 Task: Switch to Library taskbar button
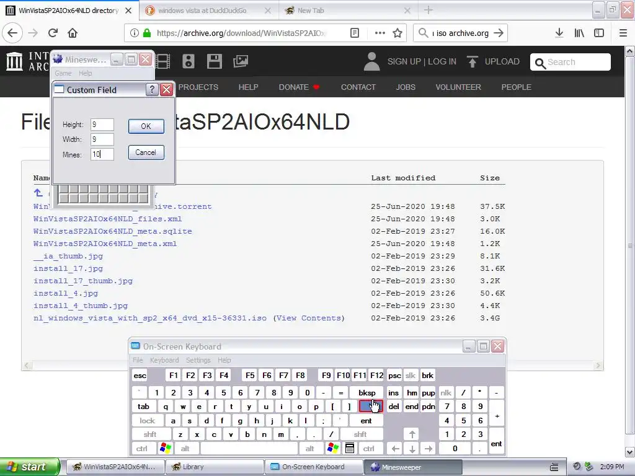[x=215, y=467]
